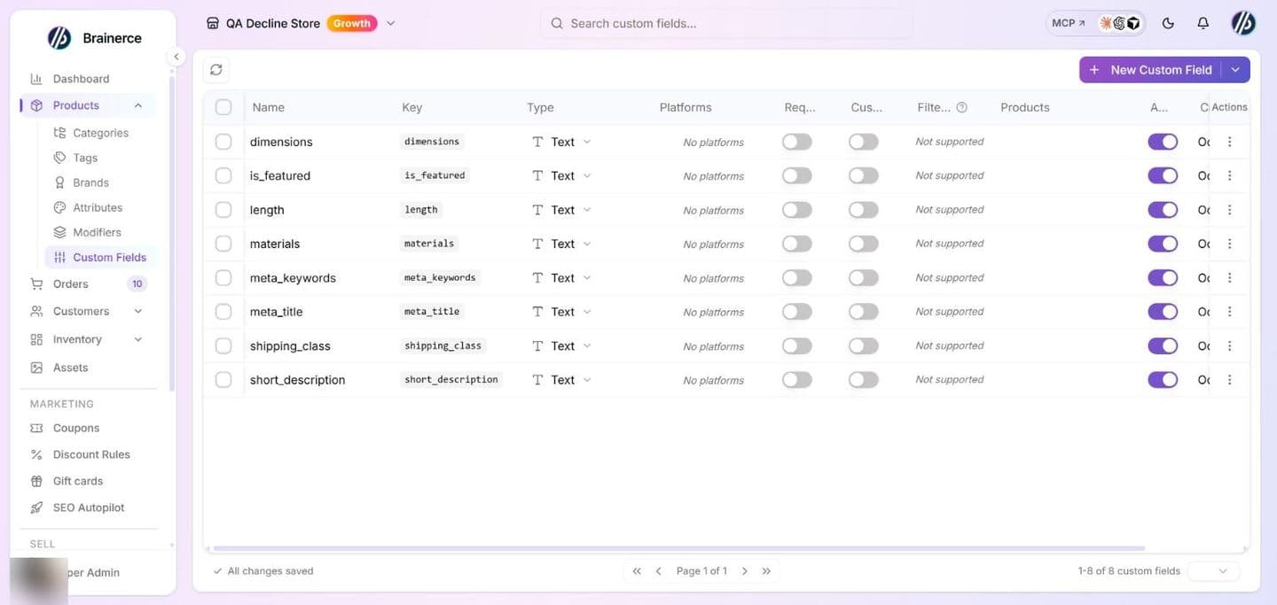Viewport: 1277px width, 605px height.
Task: Click the Filterable help question icon
Action: click(x=961, y=107)
